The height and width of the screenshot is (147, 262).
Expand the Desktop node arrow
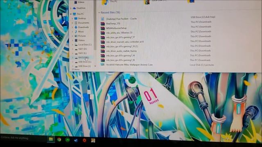coord(72,18)
